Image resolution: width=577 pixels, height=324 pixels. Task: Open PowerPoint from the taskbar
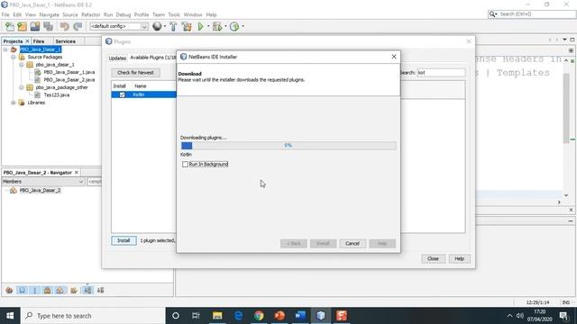279,316
